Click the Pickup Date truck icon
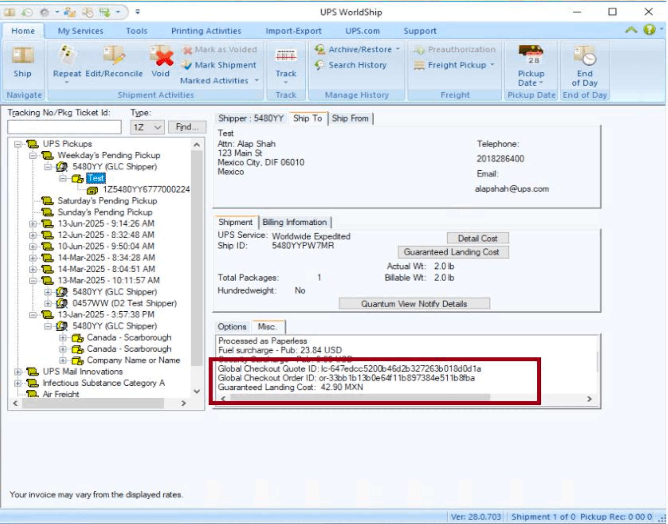The width and height of the screenshot is (668, 524). coord(531,54)
